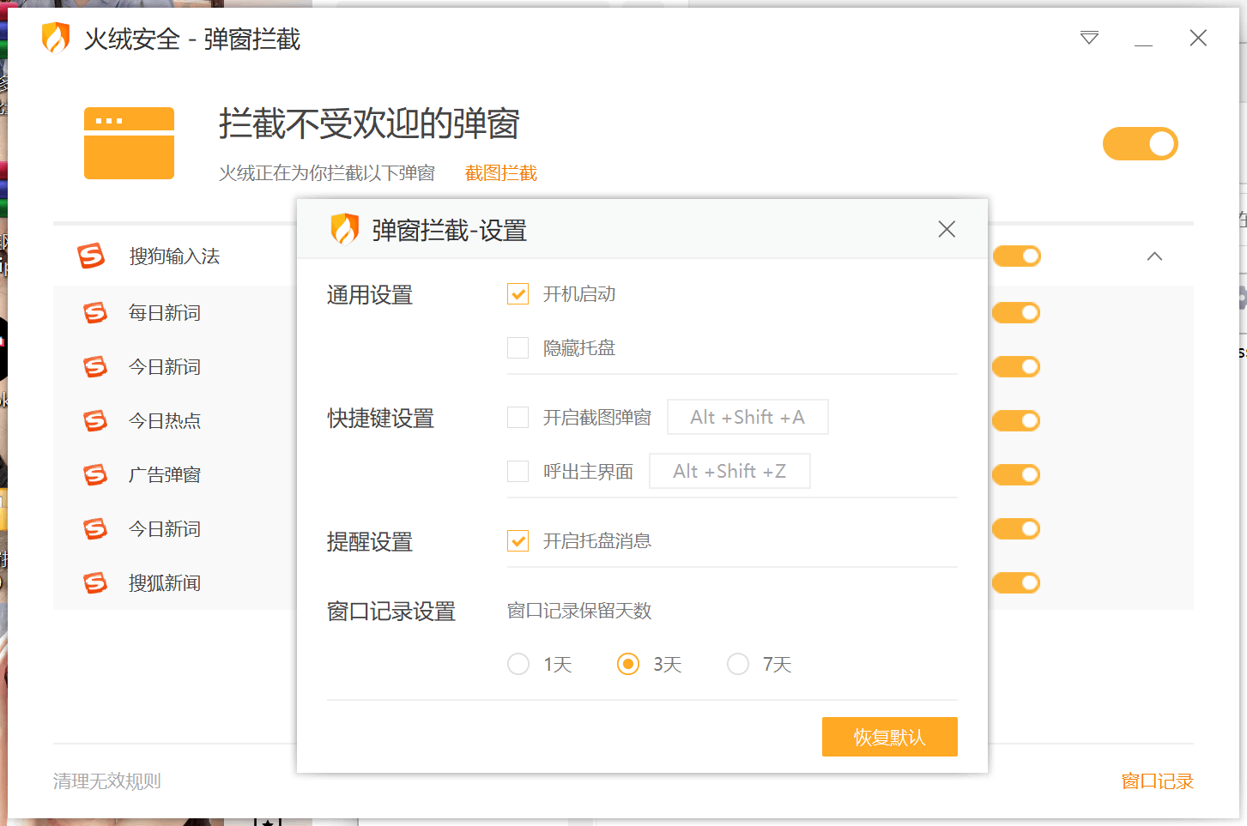Toggle the main popup blocking switch

[x=1140, y=144]
